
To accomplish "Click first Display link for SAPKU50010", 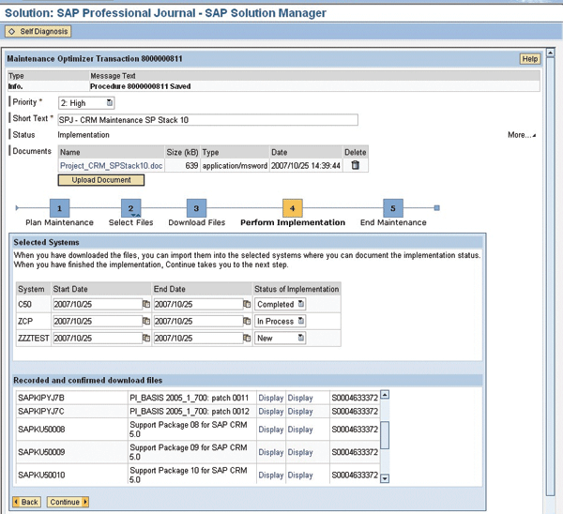I will tap(271, 475).
